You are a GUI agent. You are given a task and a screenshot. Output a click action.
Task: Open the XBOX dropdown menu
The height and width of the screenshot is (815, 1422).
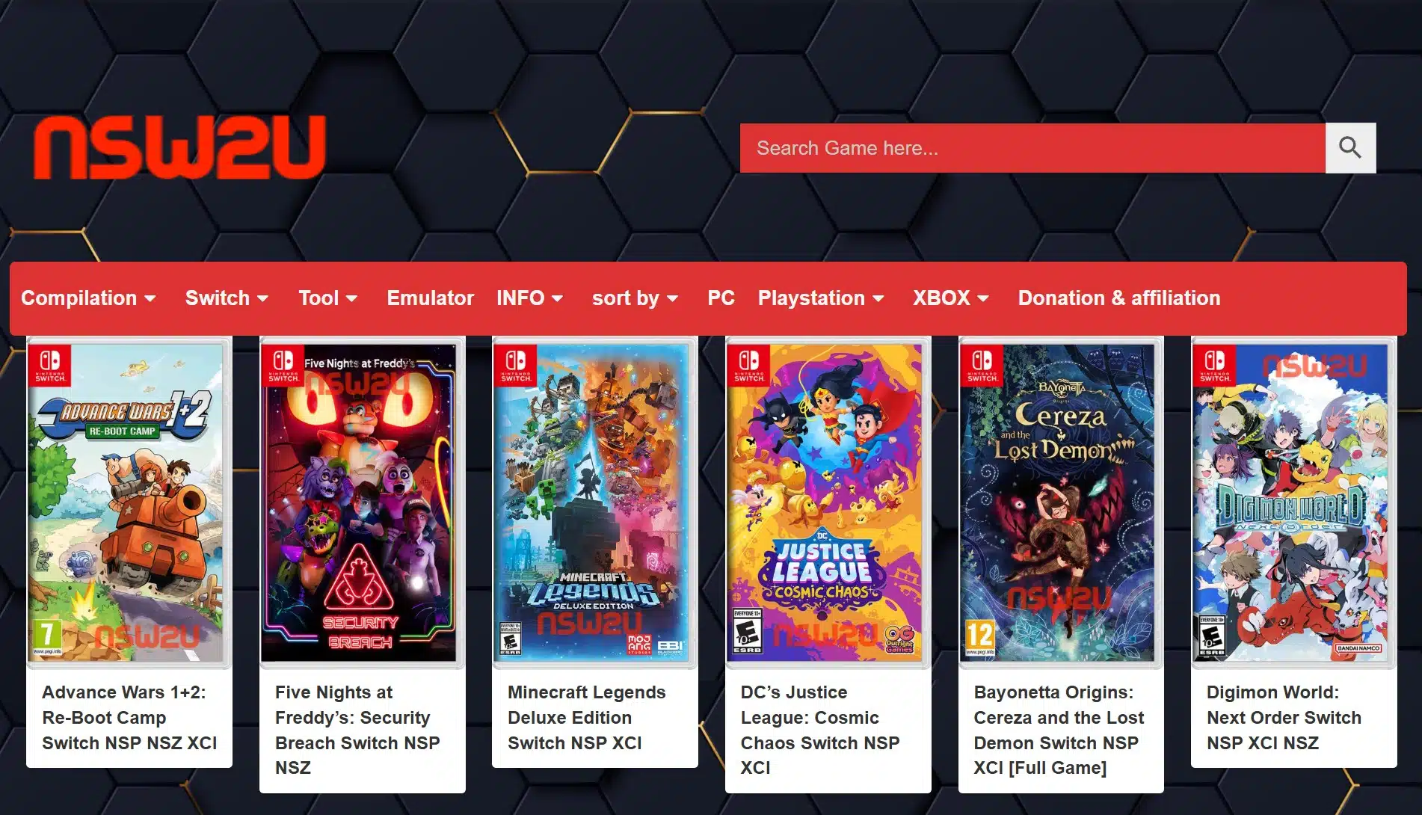(x=950, y=298)
